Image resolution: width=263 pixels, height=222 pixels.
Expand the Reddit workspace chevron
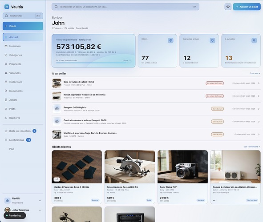point(40,201)
